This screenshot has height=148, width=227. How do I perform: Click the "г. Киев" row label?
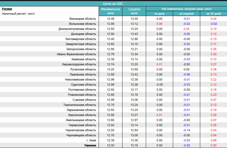click(91, 140)
